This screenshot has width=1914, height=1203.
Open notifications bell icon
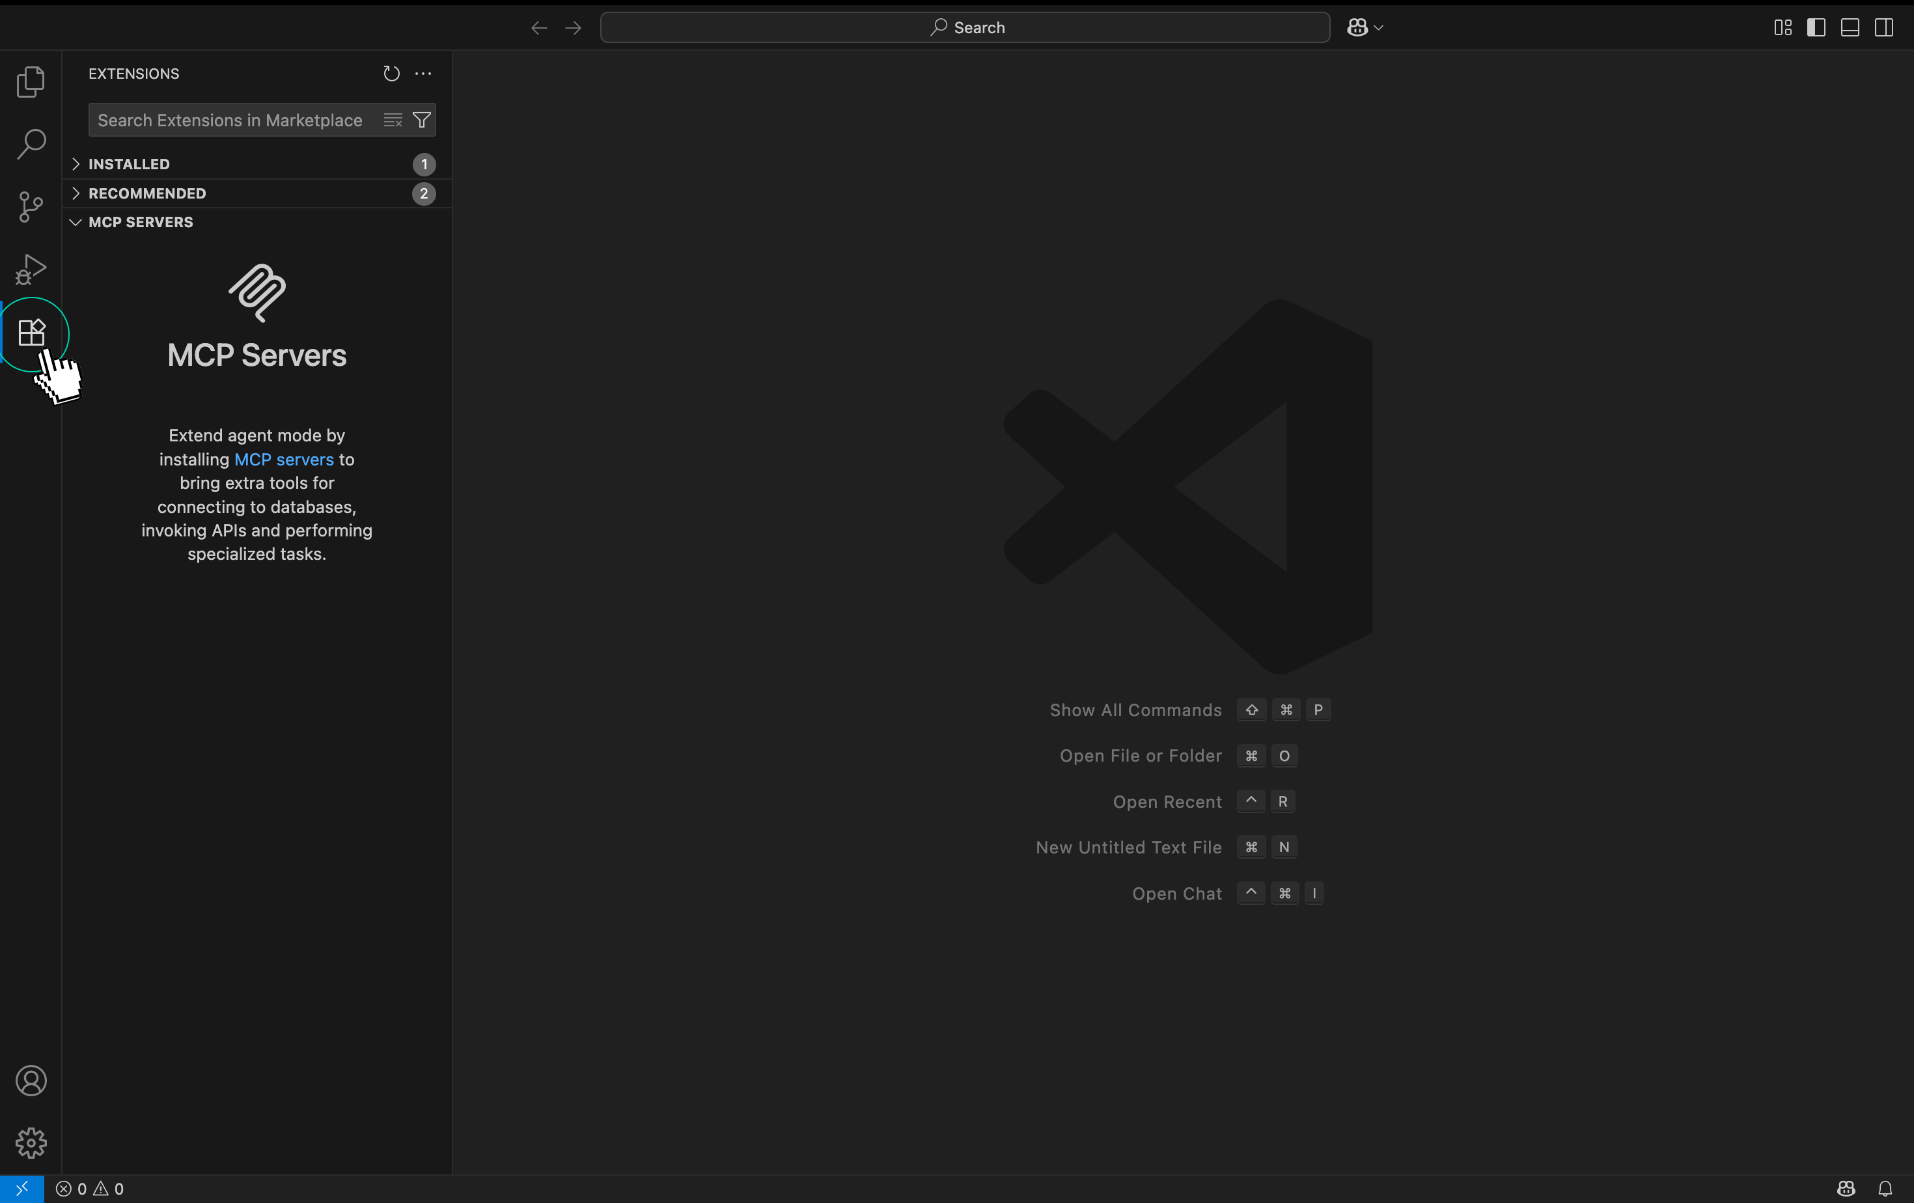click(1885, 1189)
